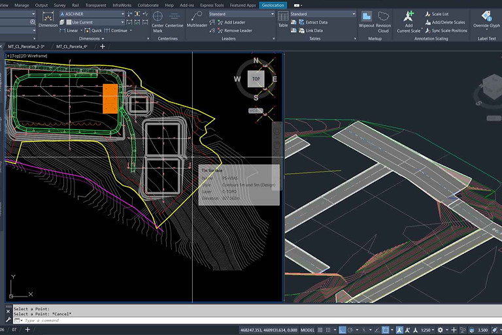Activate the Quick dimension tool
Viewport: 502px width, 335px height.
pyautogui.click(x=93, y=31)
